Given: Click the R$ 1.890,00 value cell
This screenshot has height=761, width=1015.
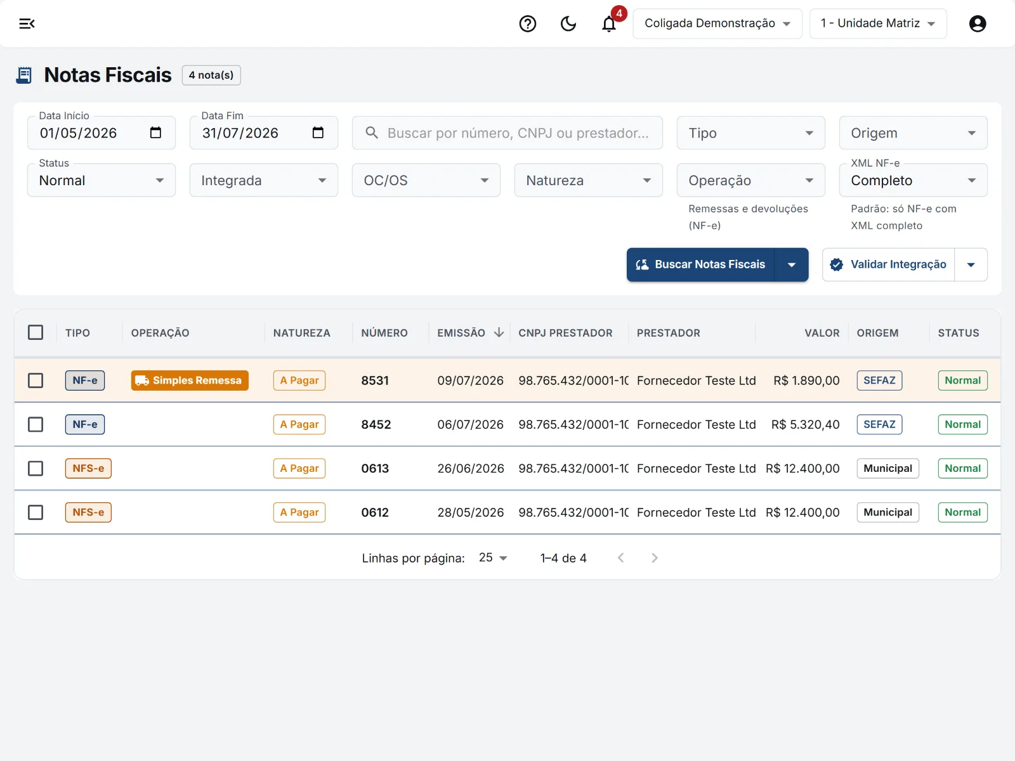Looking at the screenshot, I should [x=806, y=380].
